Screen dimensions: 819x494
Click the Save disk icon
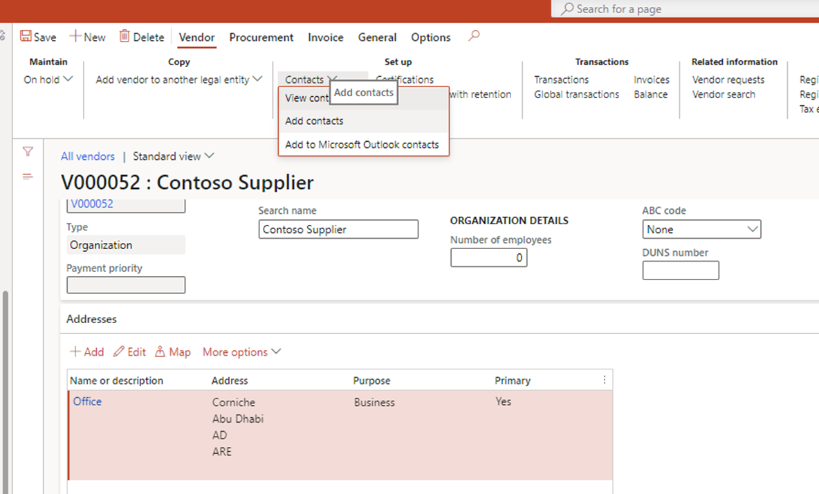[x=26, y=37]
